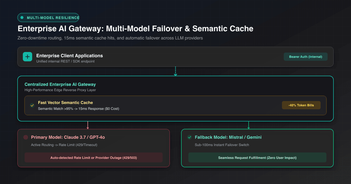Click the teal dot in Multi-Model Resilience badge
The height and width of the screenshot is (184, 351).
22,18
